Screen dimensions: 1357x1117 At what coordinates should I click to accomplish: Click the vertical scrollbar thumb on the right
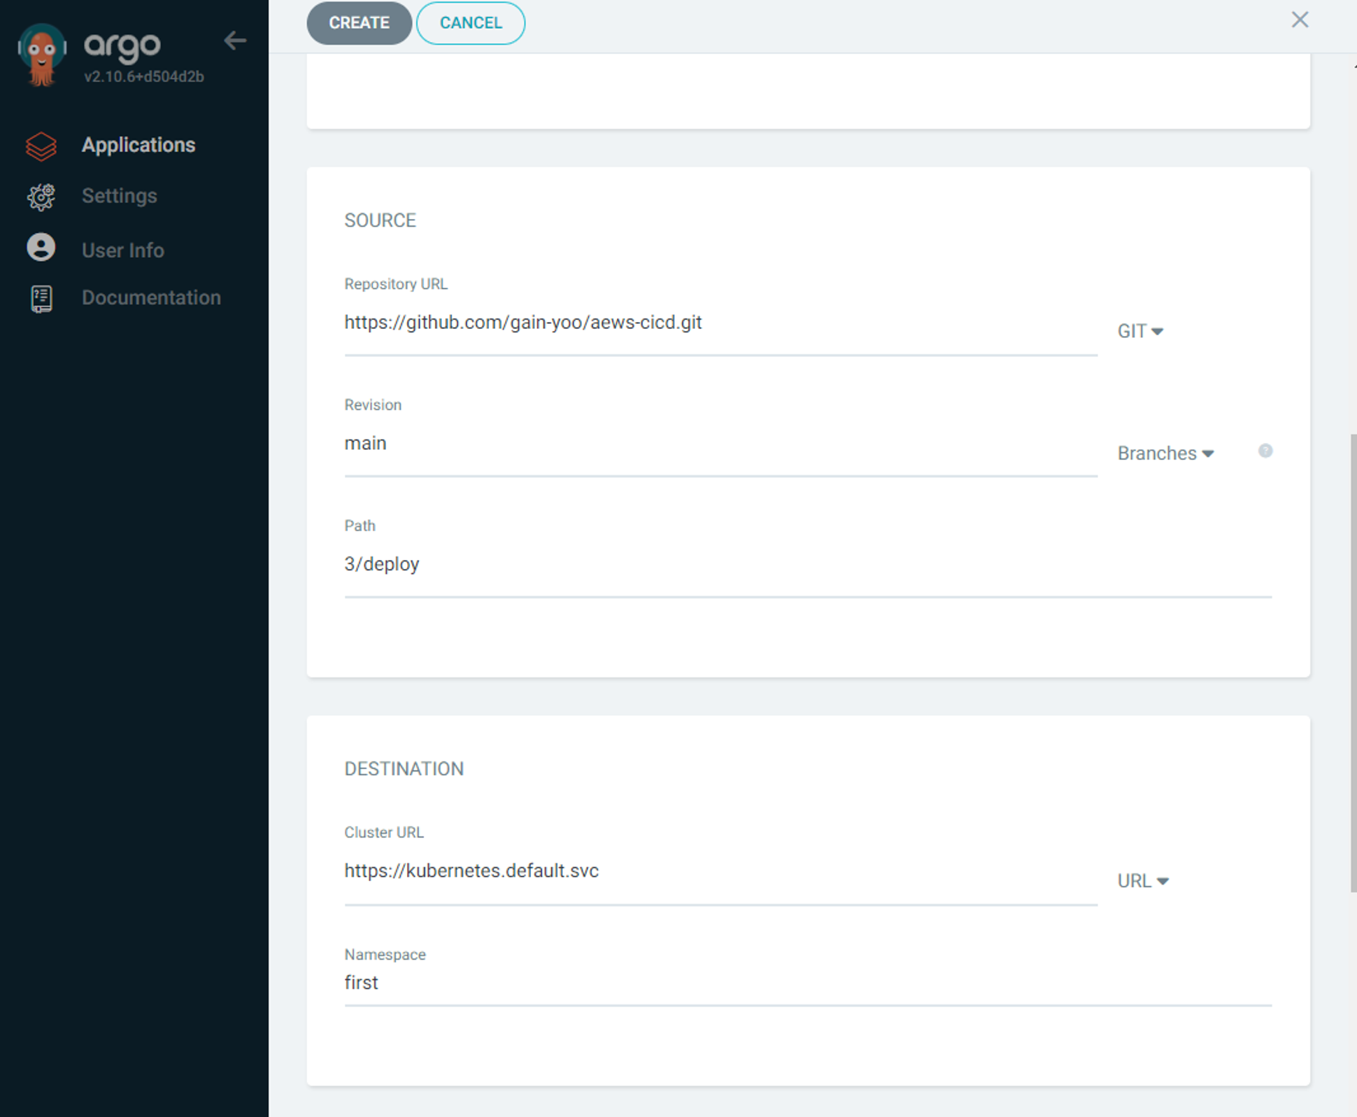click(x=1352, y=661)
